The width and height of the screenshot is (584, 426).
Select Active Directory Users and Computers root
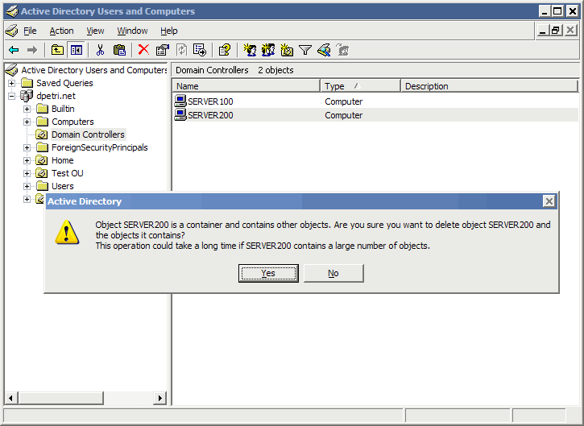pos(94,70)
